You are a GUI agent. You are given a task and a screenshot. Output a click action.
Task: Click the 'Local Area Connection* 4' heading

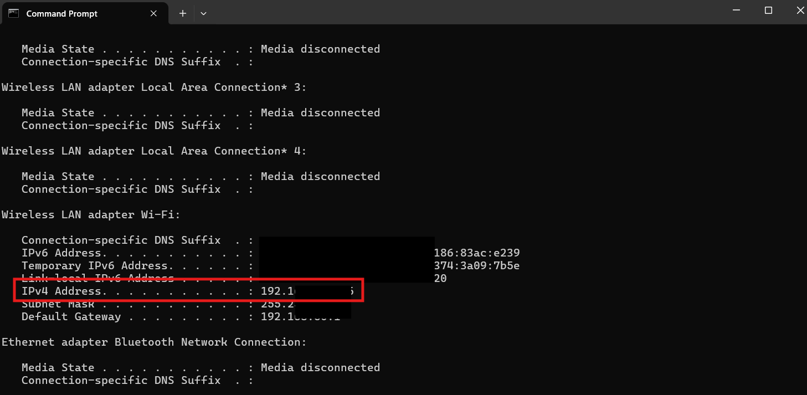point(154,151)
